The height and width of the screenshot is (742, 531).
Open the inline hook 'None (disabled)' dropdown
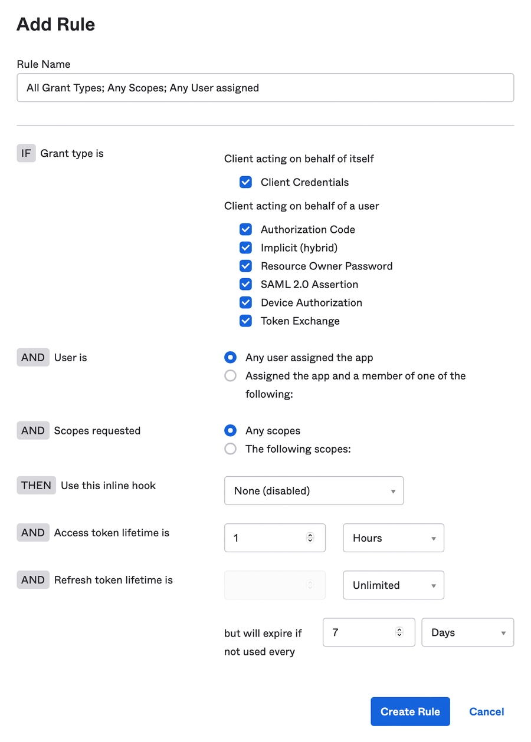tap(314, 490)
